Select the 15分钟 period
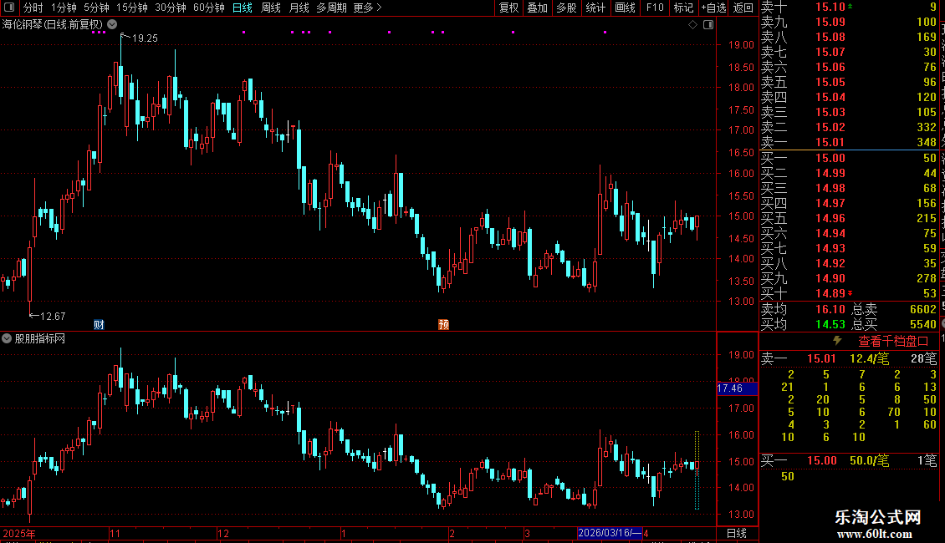Image resolution: width=945 pixels, height=543 pixels. point(131,8)
